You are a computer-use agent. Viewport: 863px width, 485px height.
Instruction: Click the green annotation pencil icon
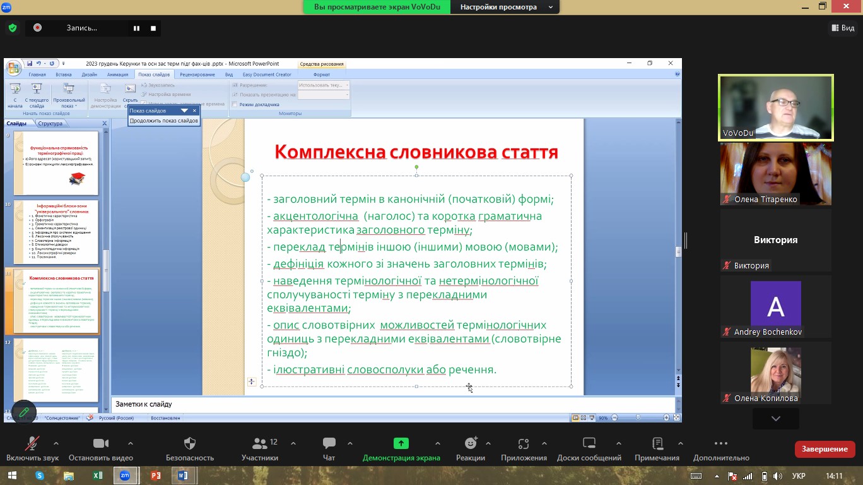(24, 412)
